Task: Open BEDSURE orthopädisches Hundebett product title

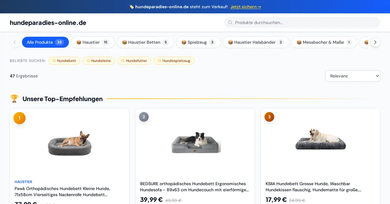Action: click(194, 187)
